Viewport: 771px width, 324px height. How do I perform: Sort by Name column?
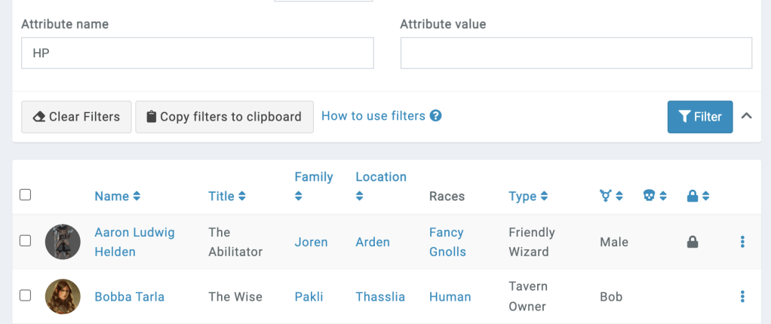pos(118,197)
